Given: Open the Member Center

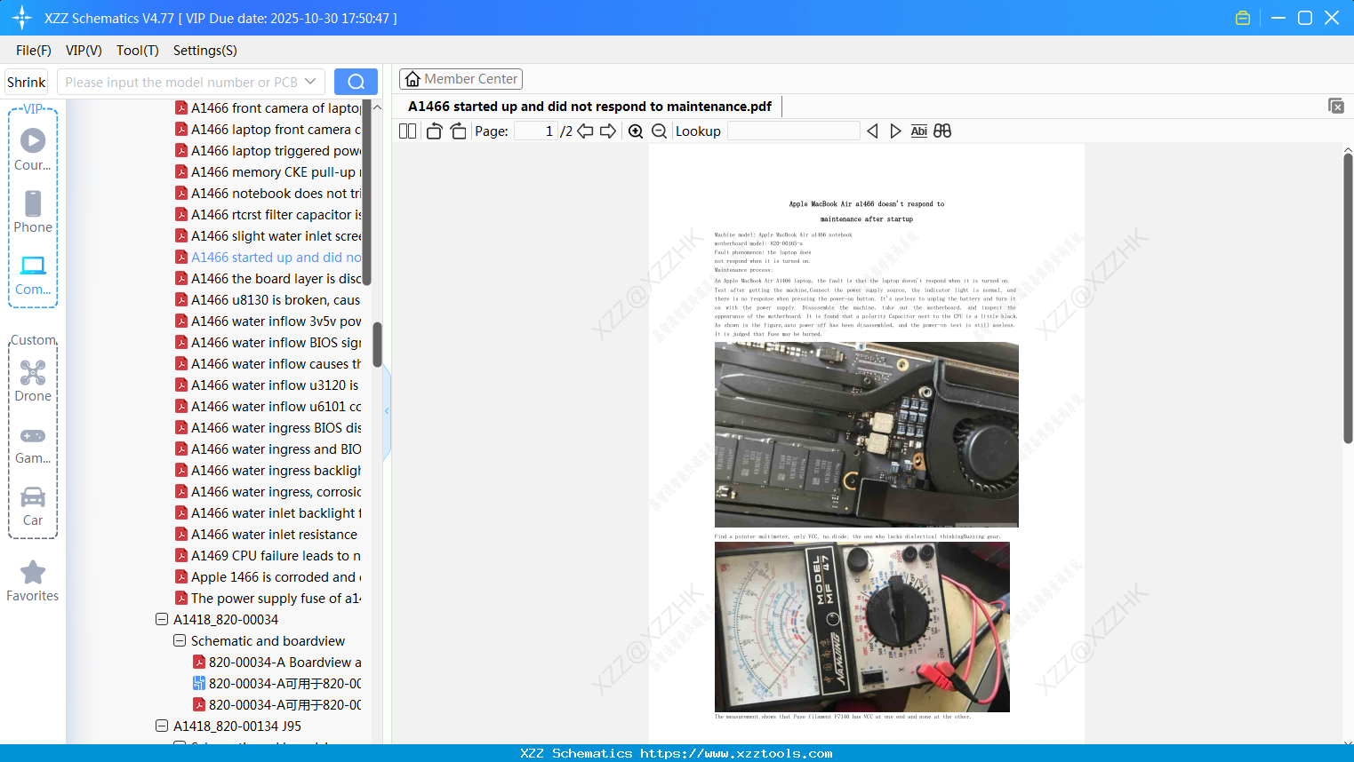Looking at the screenshot, I should [x=461, y=79].
